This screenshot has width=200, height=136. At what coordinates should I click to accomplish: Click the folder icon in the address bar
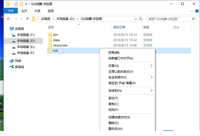[34, 19]
